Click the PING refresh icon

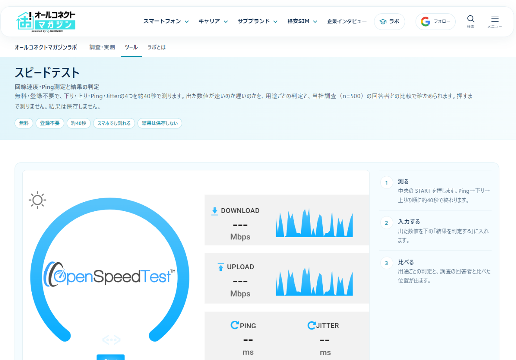click(234, 325)
